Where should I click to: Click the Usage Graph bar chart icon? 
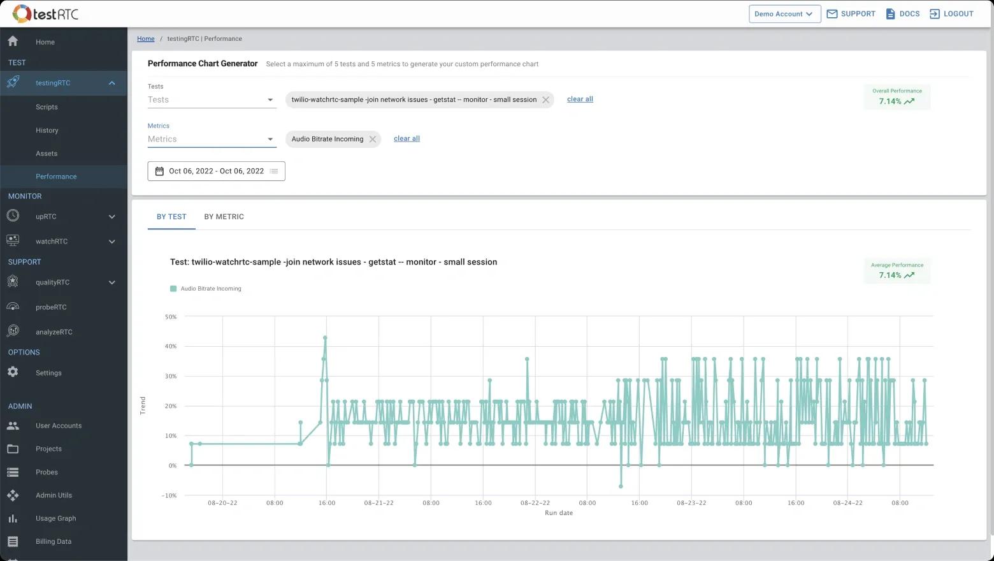pyautogui.click(x=13, y=518)
